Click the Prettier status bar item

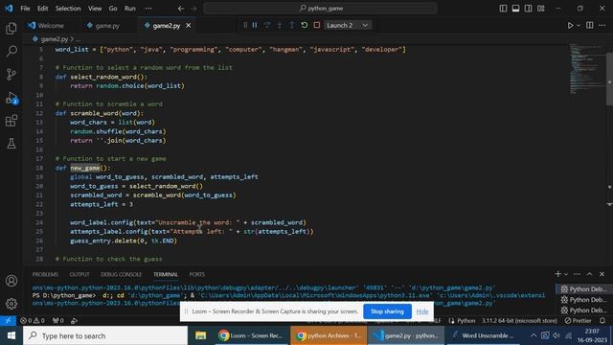pyautogui.click(x=579, y=320)
